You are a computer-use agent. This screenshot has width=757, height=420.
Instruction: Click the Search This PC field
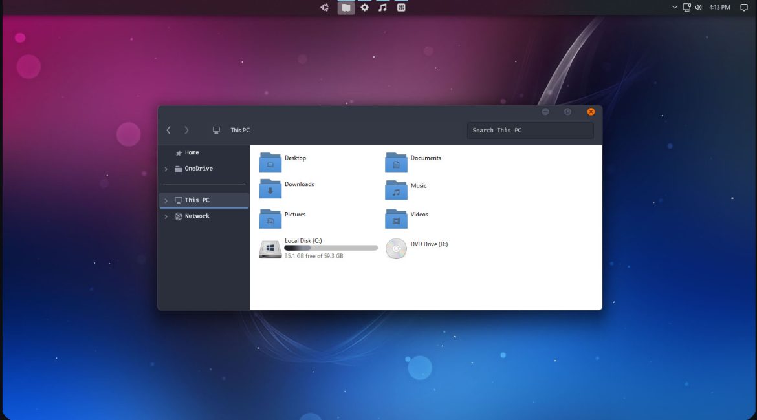[x=530, y=131]
